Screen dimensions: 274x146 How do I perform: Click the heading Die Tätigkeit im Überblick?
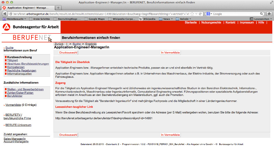[x=73, y=62]
